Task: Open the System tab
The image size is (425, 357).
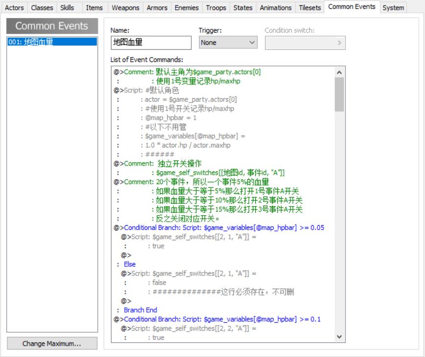Action: pos(393,8)
